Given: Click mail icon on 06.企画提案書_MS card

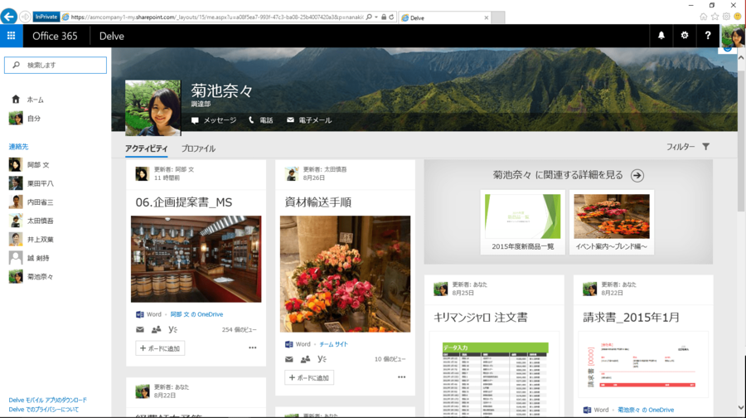Looking at the screenshot, I should pos(140,329).
